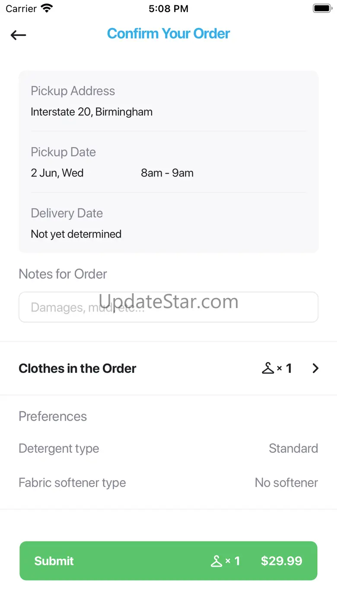The width and height of the screenshot is (337, 600).
Task: Tap the back arrow icon
Action: (19, 35)
